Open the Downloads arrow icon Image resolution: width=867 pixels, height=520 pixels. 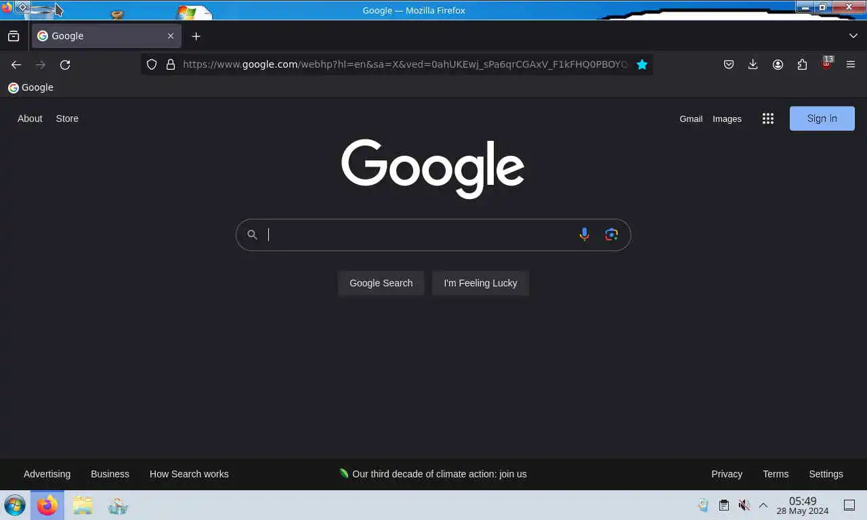pos(753,64)
